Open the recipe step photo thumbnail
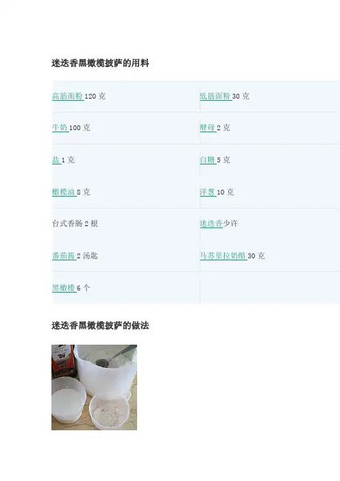Screen dimensions: 340x481 click(94, 387)
